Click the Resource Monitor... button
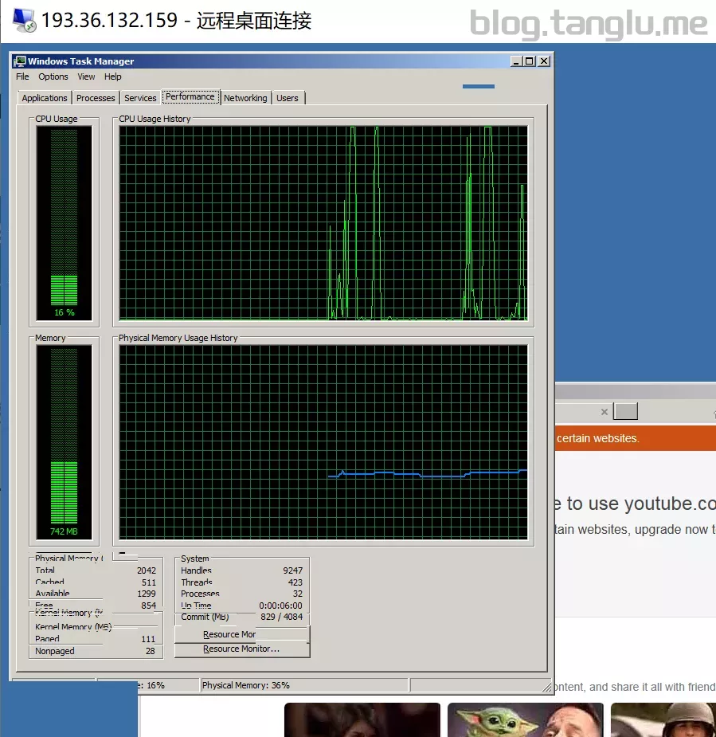This screenshot has width=716, height=737. [241, 649]
